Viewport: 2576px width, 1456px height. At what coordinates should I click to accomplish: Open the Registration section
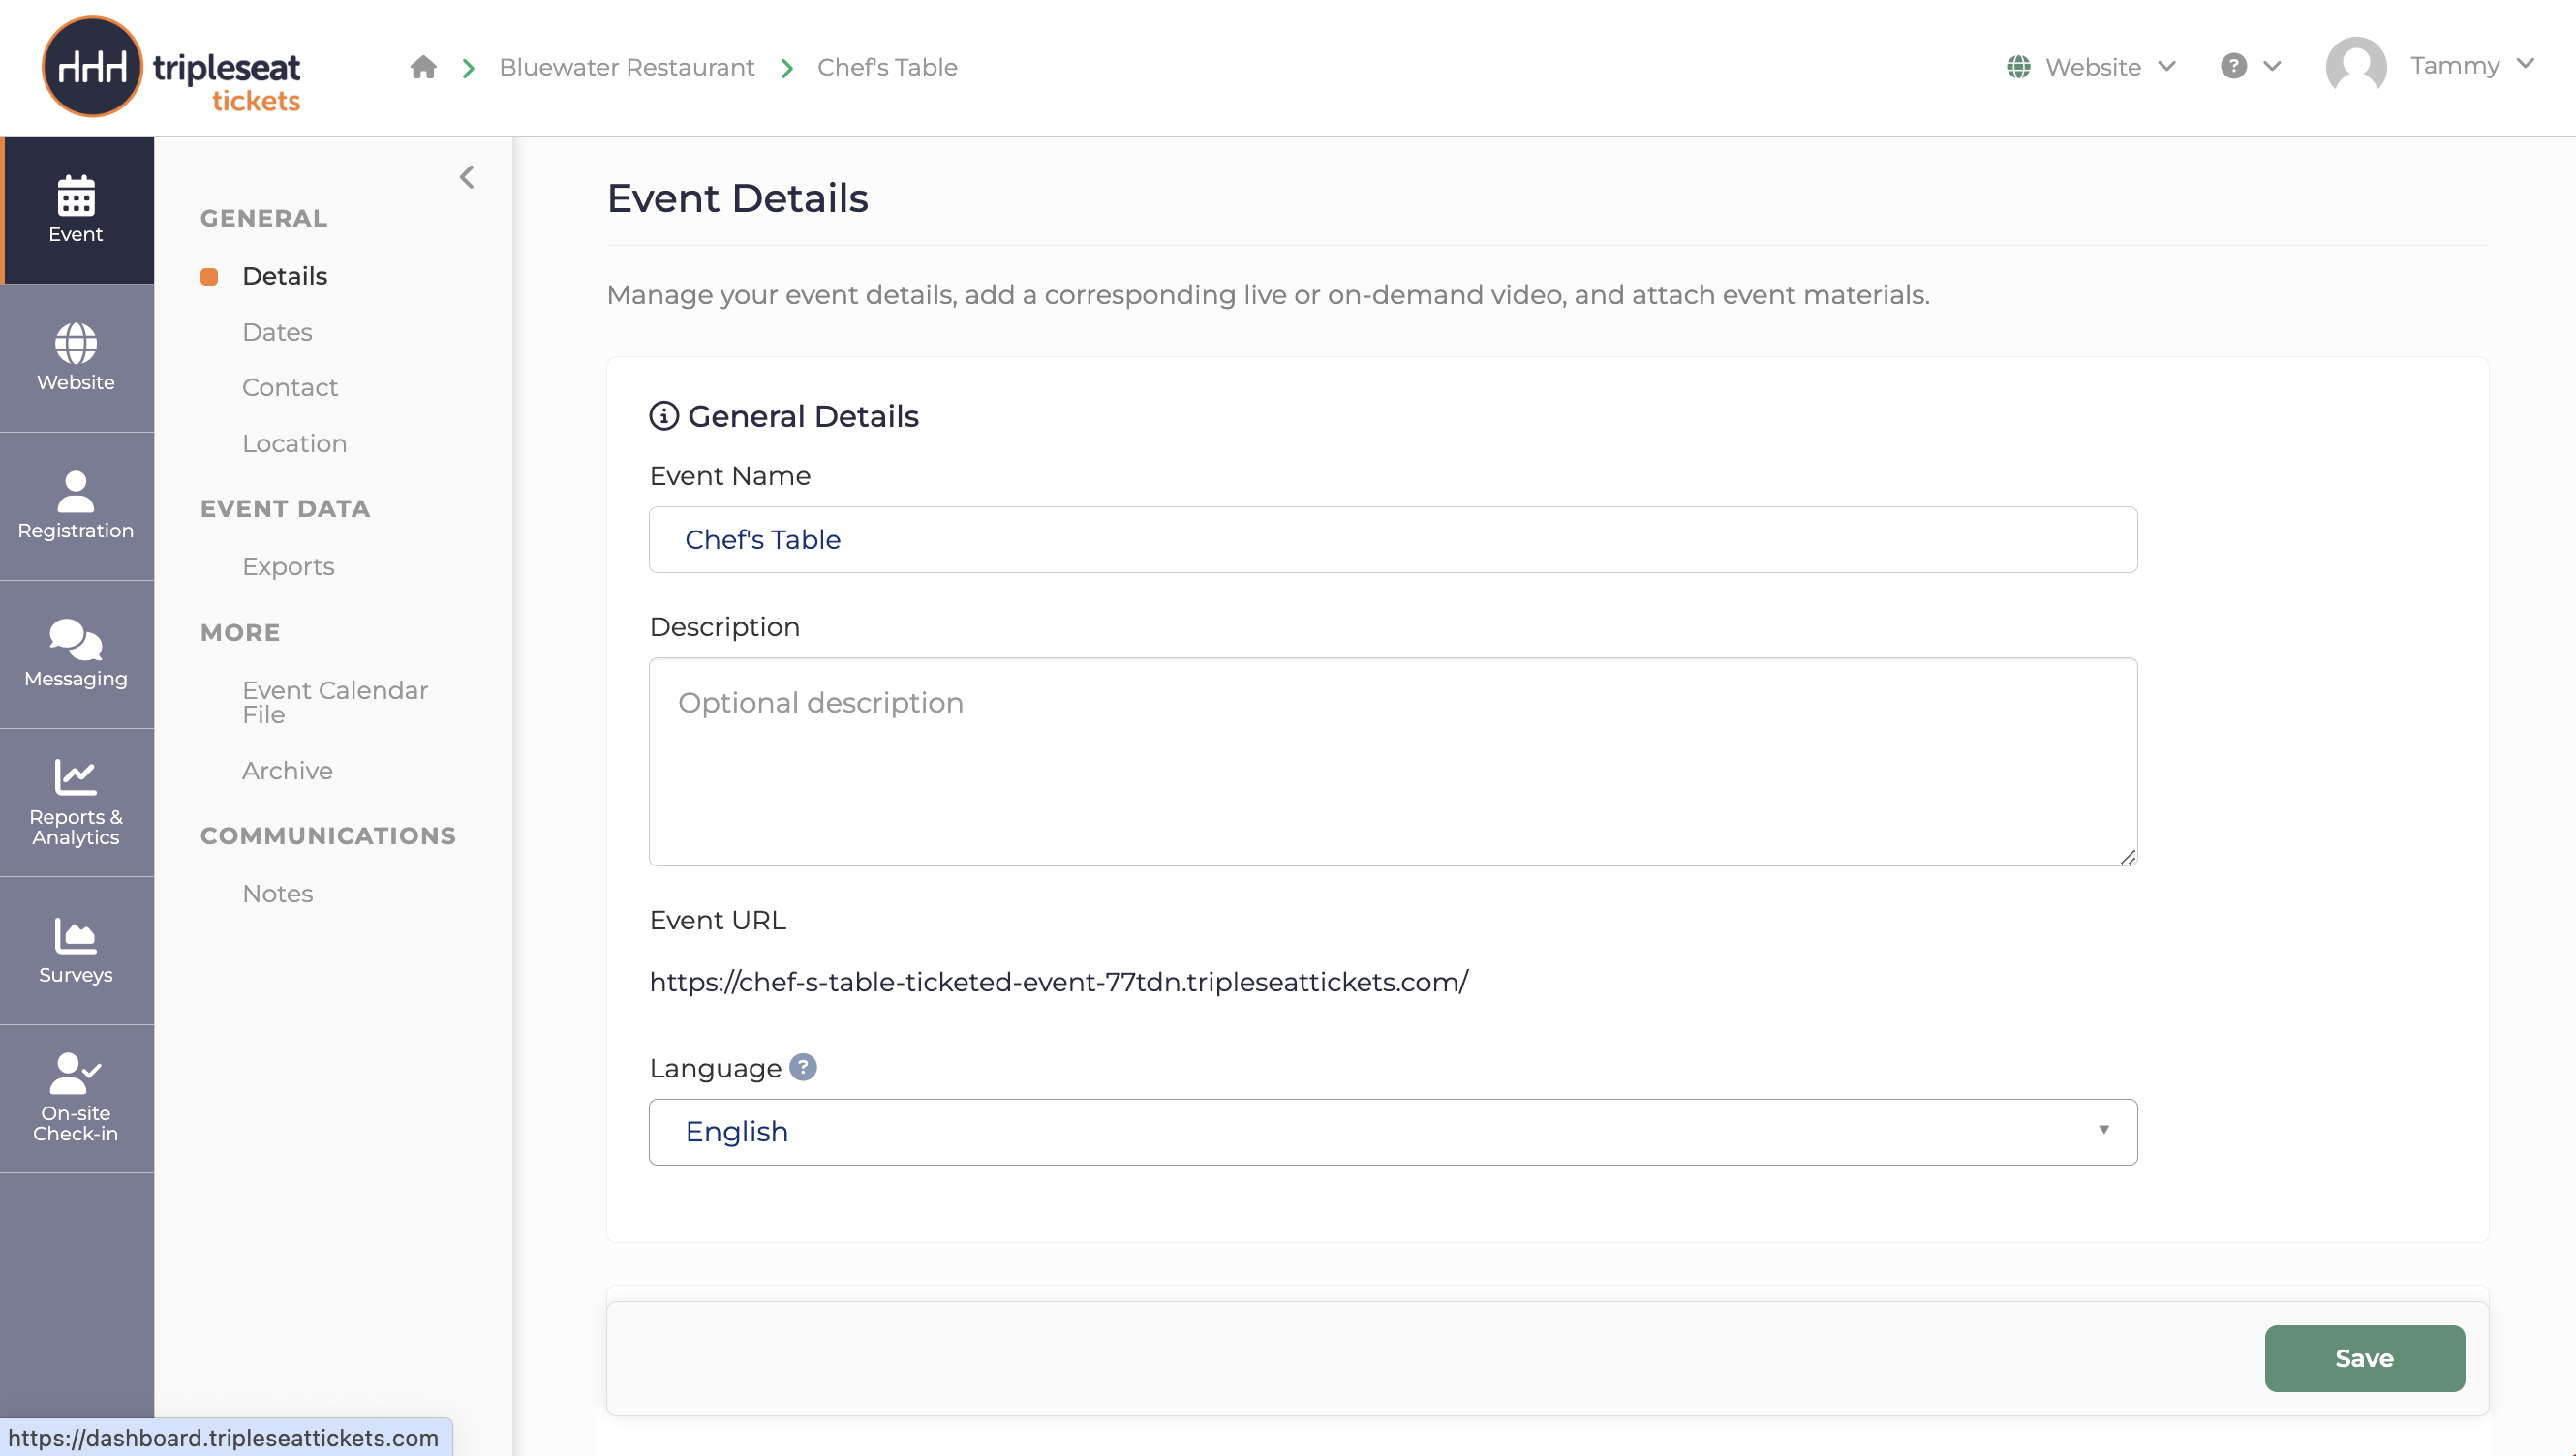click(77, 505)
